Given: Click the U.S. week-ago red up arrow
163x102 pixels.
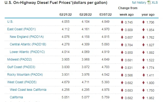Looking at the screenshot, I should pyautogui.click(x=122, y=22).
